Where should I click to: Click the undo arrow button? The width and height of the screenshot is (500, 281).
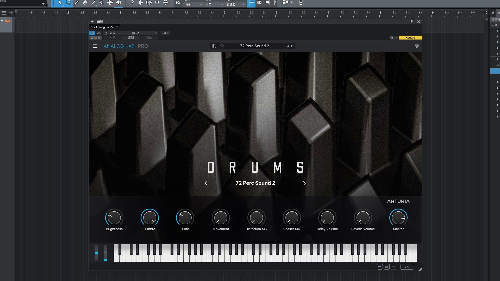[380, 267]
